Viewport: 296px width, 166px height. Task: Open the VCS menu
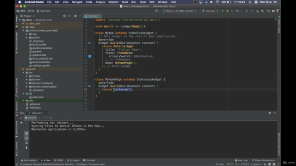(152, 2)
